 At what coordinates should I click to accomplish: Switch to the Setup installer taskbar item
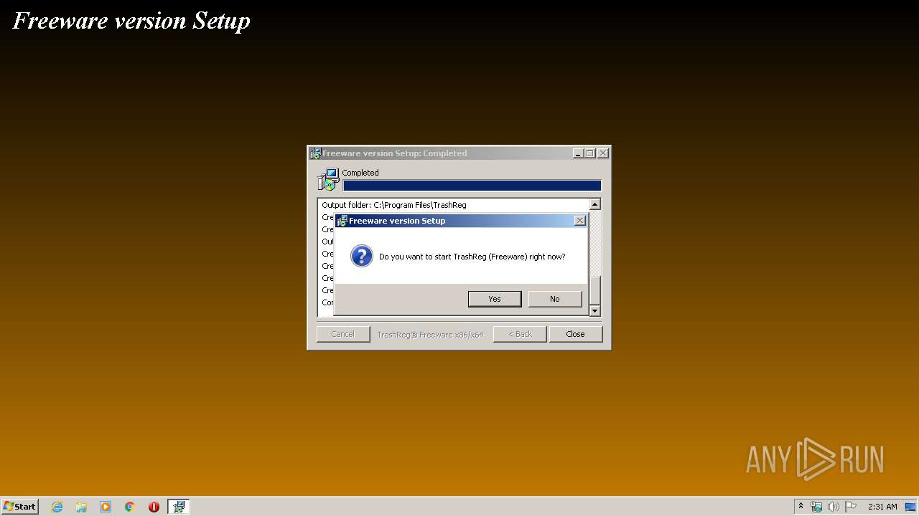(179, 507)
